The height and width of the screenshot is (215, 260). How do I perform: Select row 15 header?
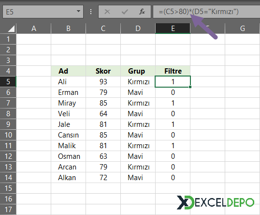coord(8,188)
